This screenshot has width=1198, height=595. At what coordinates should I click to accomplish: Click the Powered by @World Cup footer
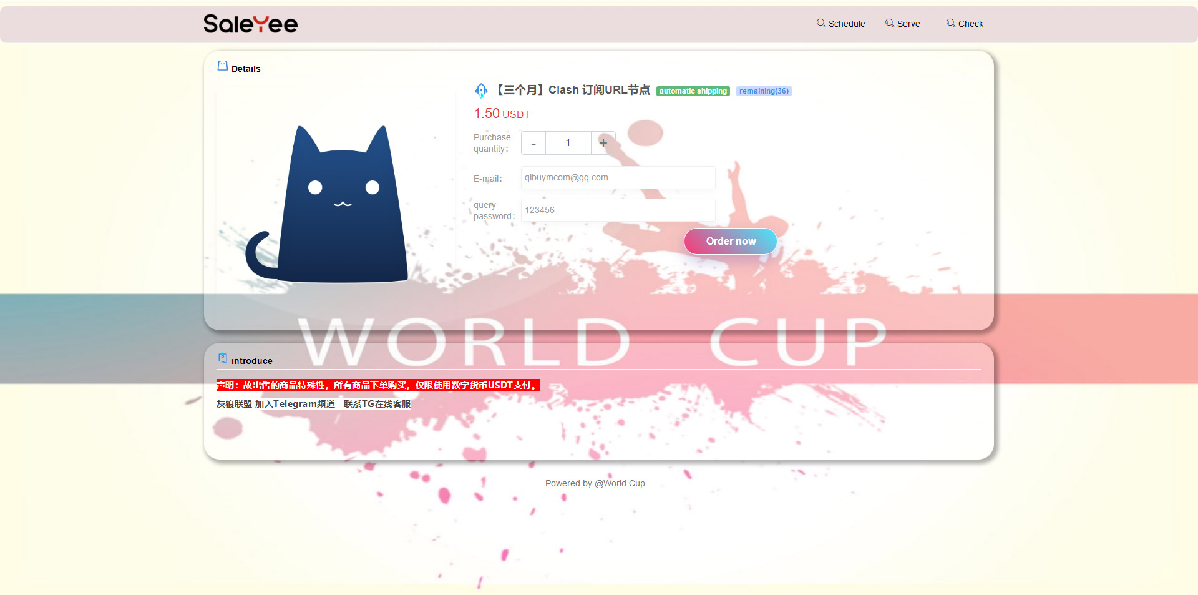point(595,483)
